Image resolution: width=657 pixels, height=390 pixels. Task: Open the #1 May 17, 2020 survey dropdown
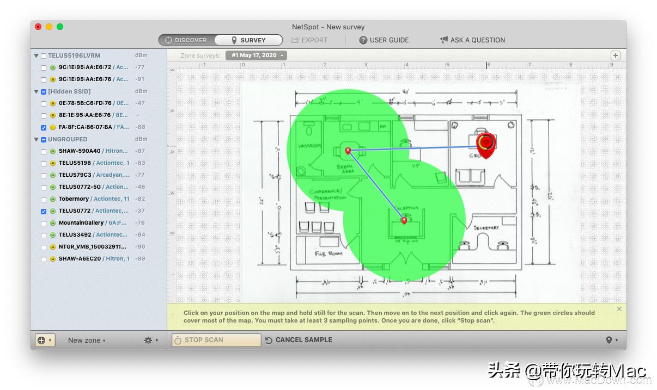(256, 55)
